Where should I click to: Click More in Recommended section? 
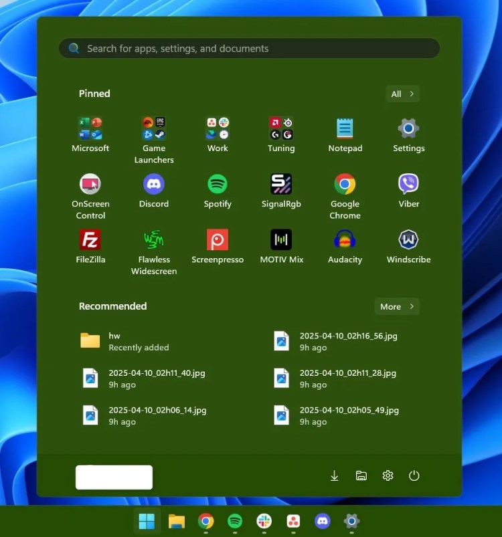(397, 306)
